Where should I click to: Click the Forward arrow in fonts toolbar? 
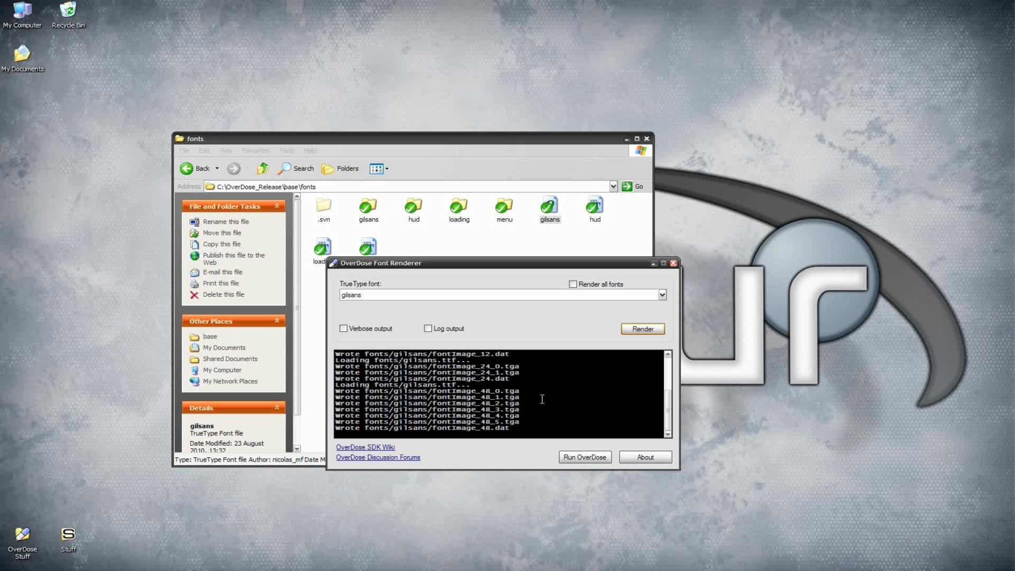[234, 169]
